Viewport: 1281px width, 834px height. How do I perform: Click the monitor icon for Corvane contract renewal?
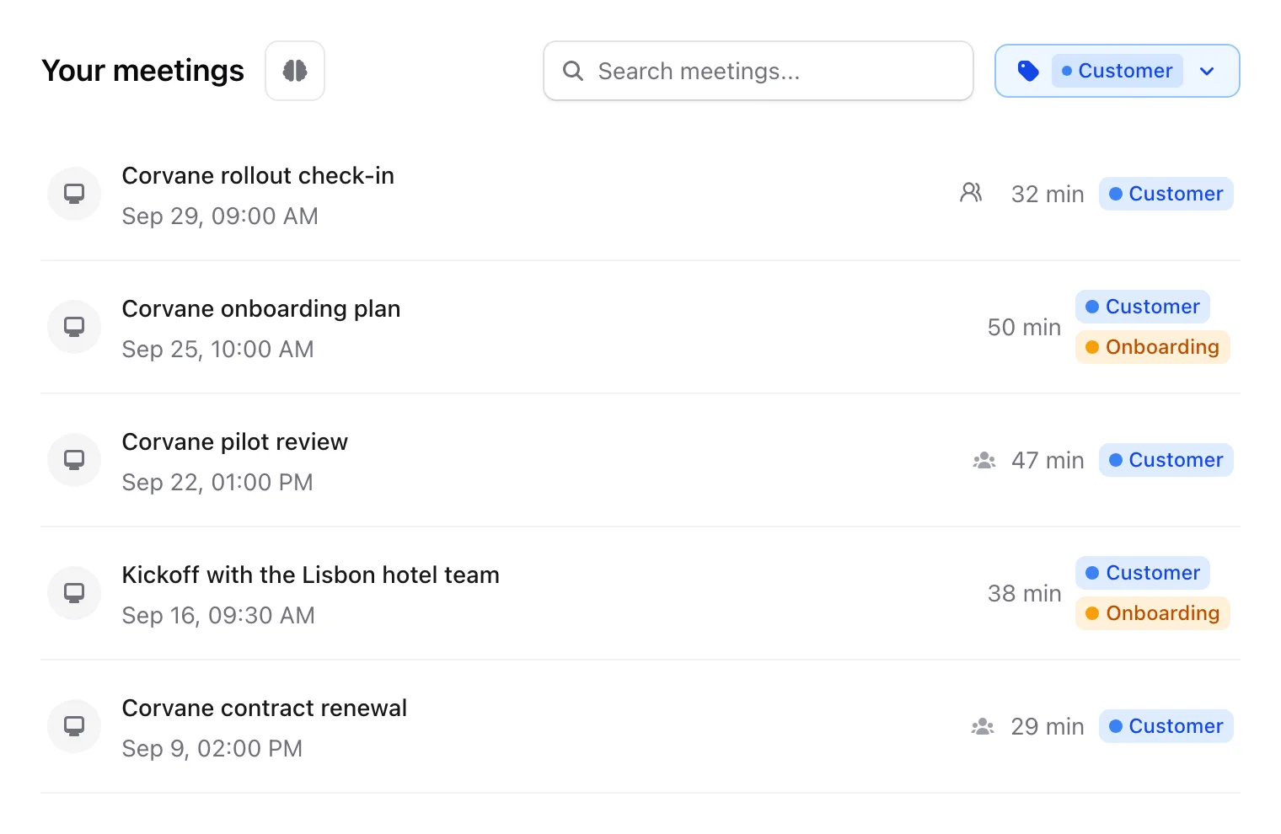click(x=74, y=726)
